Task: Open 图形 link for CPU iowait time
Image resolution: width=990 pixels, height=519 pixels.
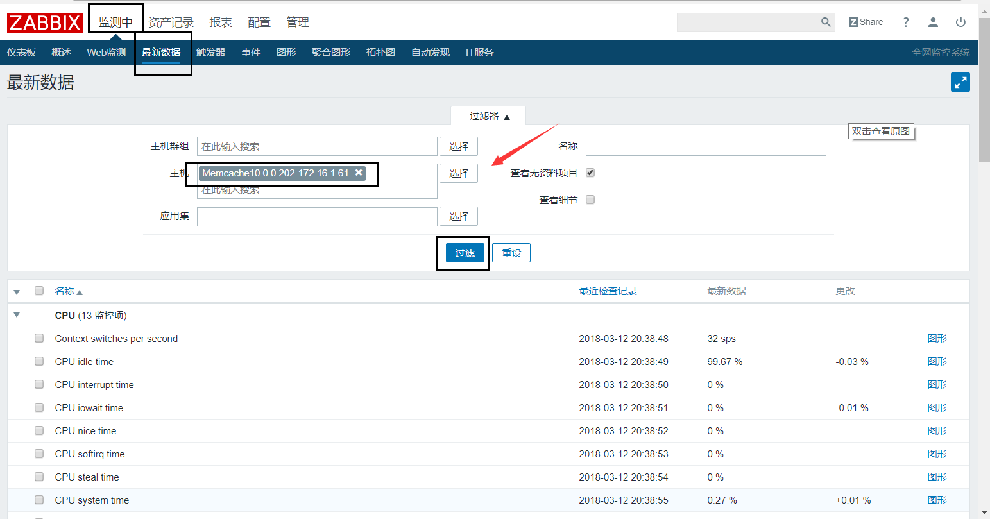Action: coord(937,407)
